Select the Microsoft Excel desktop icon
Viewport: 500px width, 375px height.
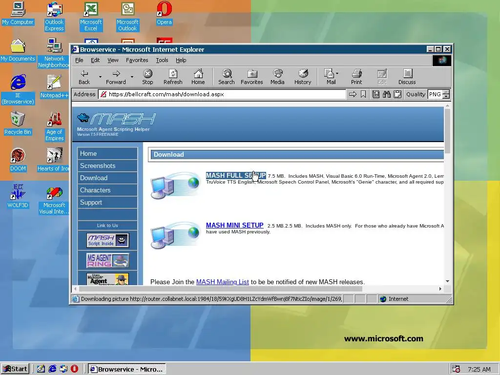90,17
